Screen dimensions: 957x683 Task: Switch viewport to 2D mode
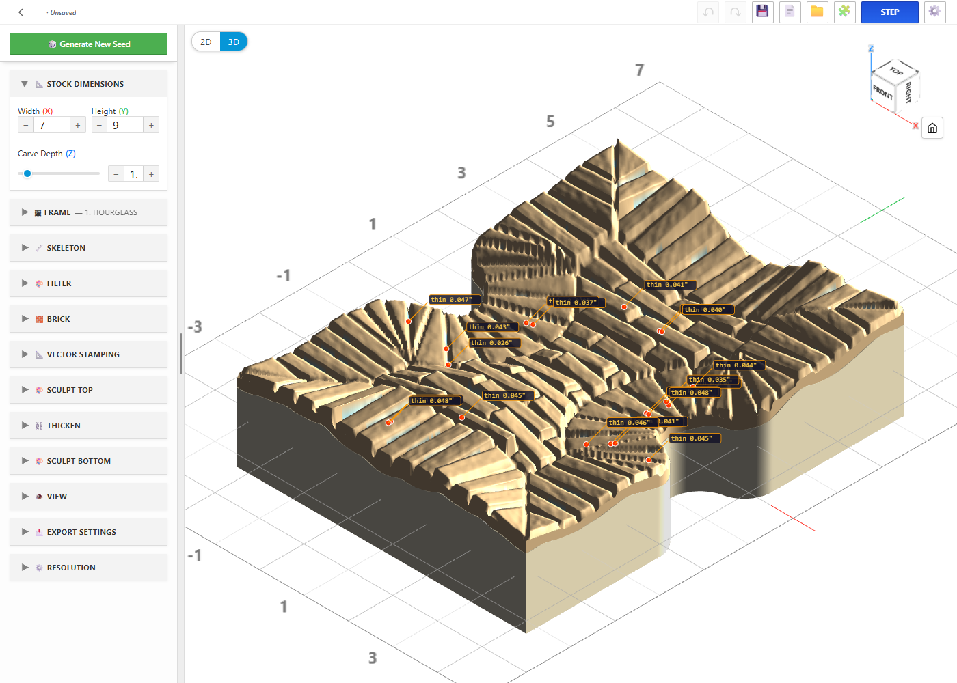tap(206, 42)
